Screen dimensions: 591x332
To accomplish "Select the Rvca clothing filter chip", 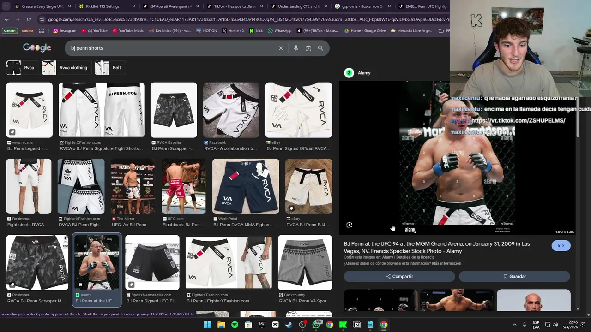I will point(66,68).
